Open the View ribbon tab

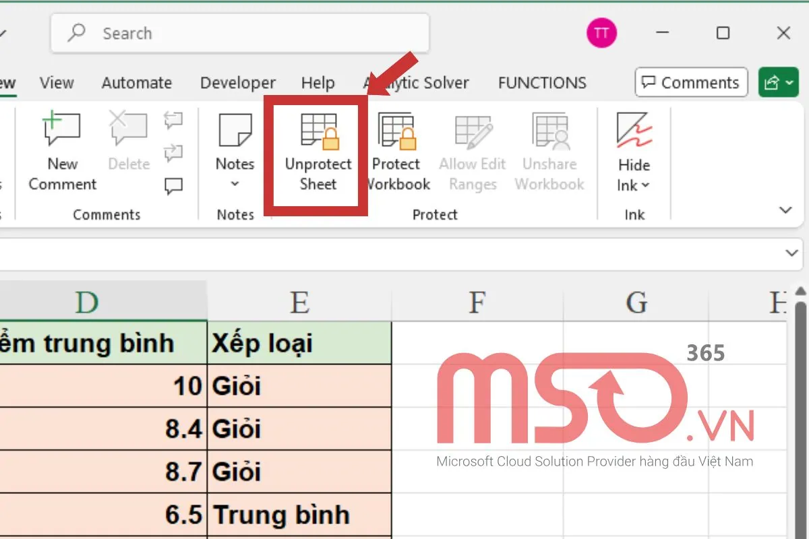click(56, 82)
